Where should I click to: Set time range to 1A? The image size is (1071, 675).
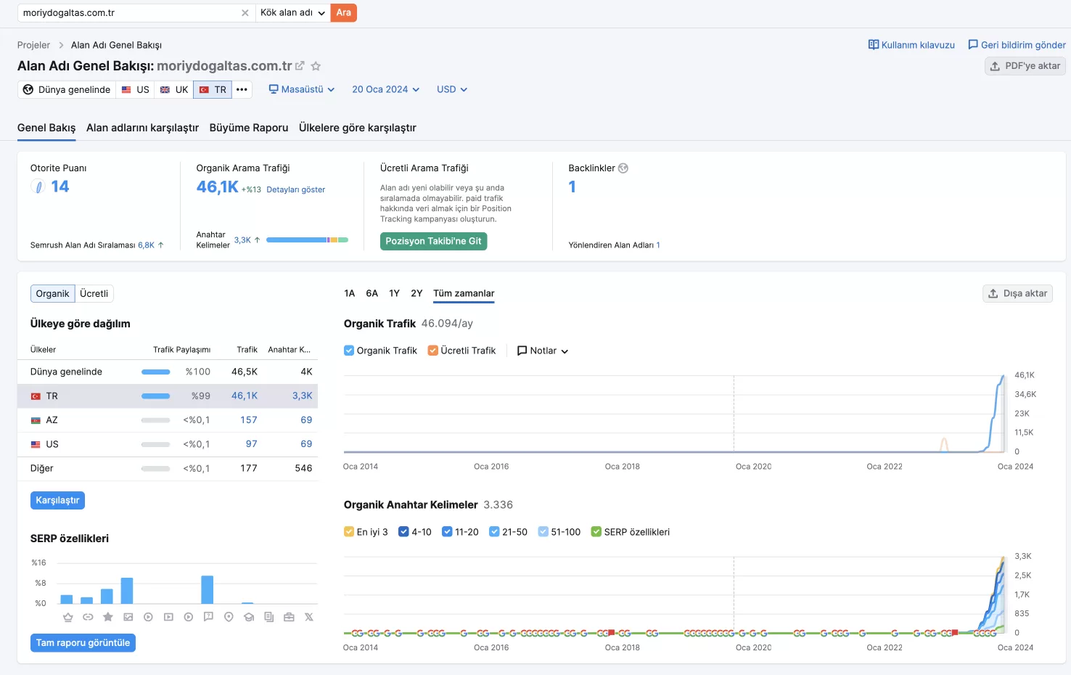[x=350, y=294]
